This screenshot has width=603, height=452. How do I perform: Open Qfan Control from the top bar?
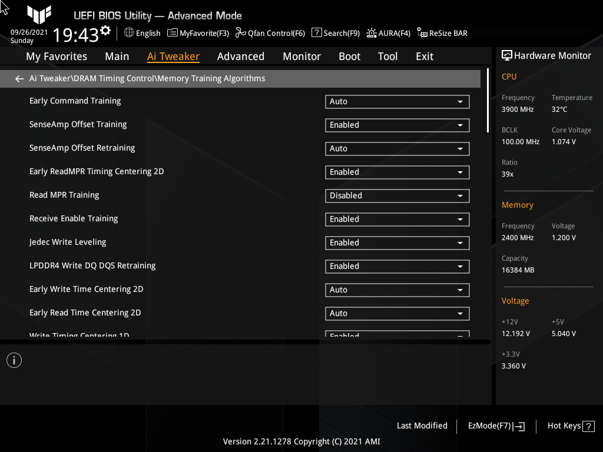pos(270,33)
